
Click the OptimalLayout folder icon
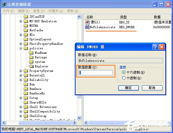coord(26,39)
